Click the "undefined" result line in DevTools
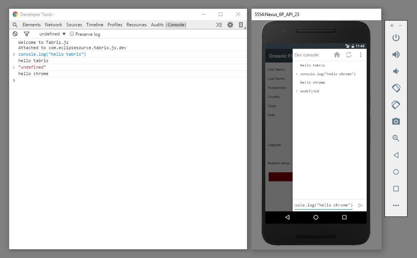This screenshot has height=258, width=417. [x=32, y=67]
